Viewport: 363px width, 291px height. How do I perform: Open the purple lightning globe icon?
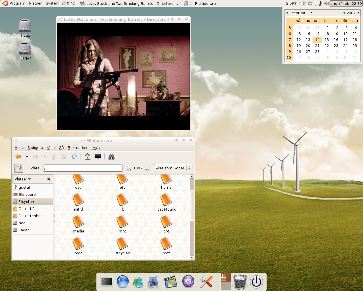[188, 282]
